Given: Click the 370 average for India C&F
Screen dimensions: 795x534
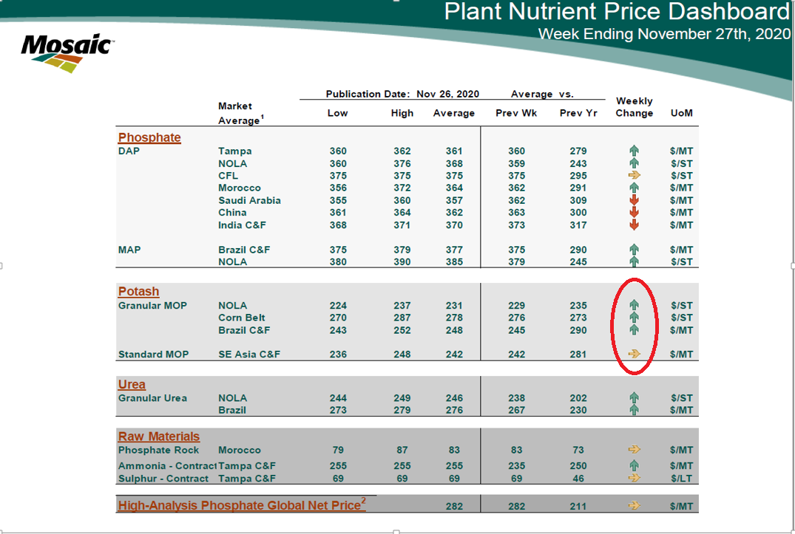Looking at the screenshot, I should pos(454,225).
